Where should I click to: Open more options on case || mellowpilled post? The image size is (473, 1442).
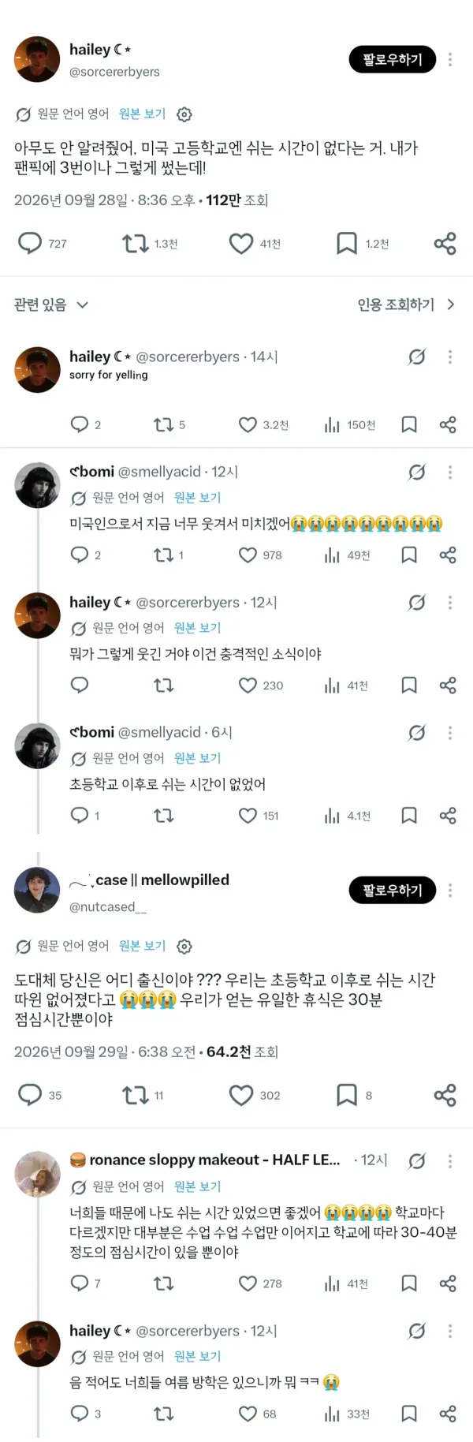pos(450,890)
